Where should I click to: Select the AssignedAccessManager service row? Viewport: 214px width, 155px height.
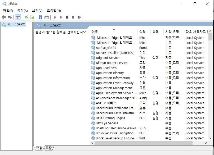(149, 98)
